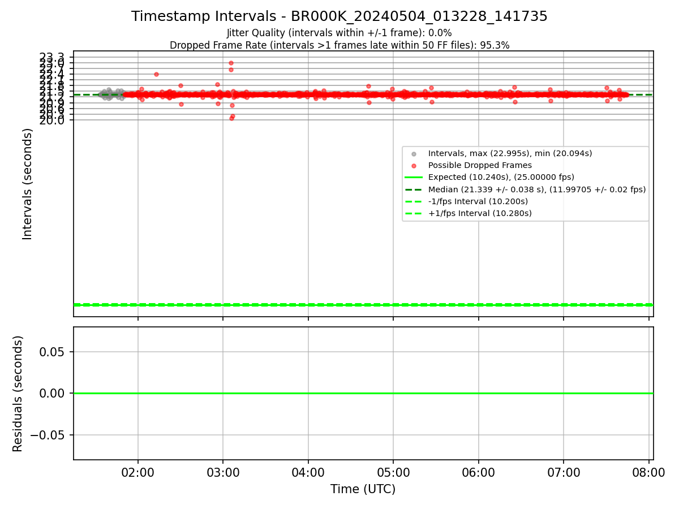Click the 'Intervals (seconds)' y-axis label
Viewport: 679px width, 509px height.
[x=28, y=184]
